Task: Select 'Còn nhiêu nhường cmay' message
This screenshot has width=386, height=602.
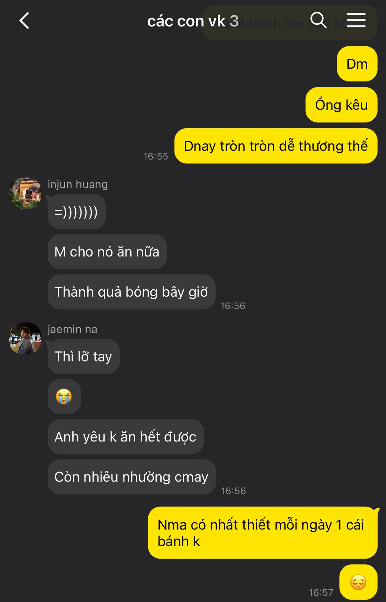Action: (132, 477)
